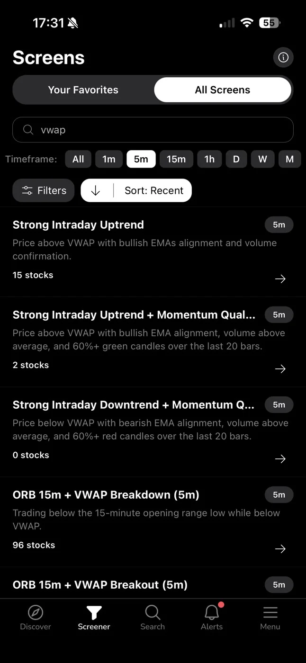
Task: Reverse sort direction with down arrow
Action: tap(96, 190)
